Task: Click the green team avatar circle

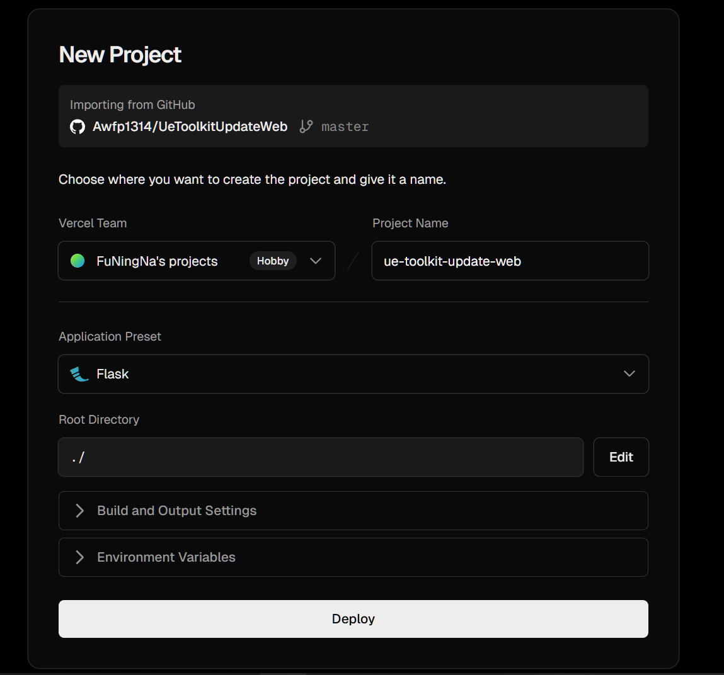Action: pos(78,261)
